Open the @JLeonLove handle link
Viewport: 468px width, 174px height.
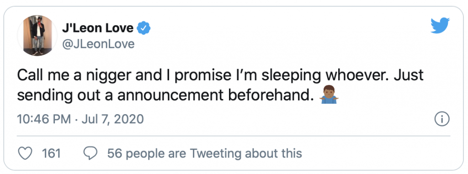click(98, 44)
